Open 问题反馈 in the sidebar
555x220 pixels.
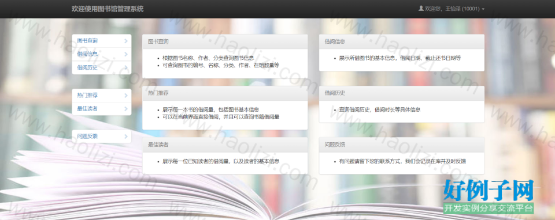[102, 136]
